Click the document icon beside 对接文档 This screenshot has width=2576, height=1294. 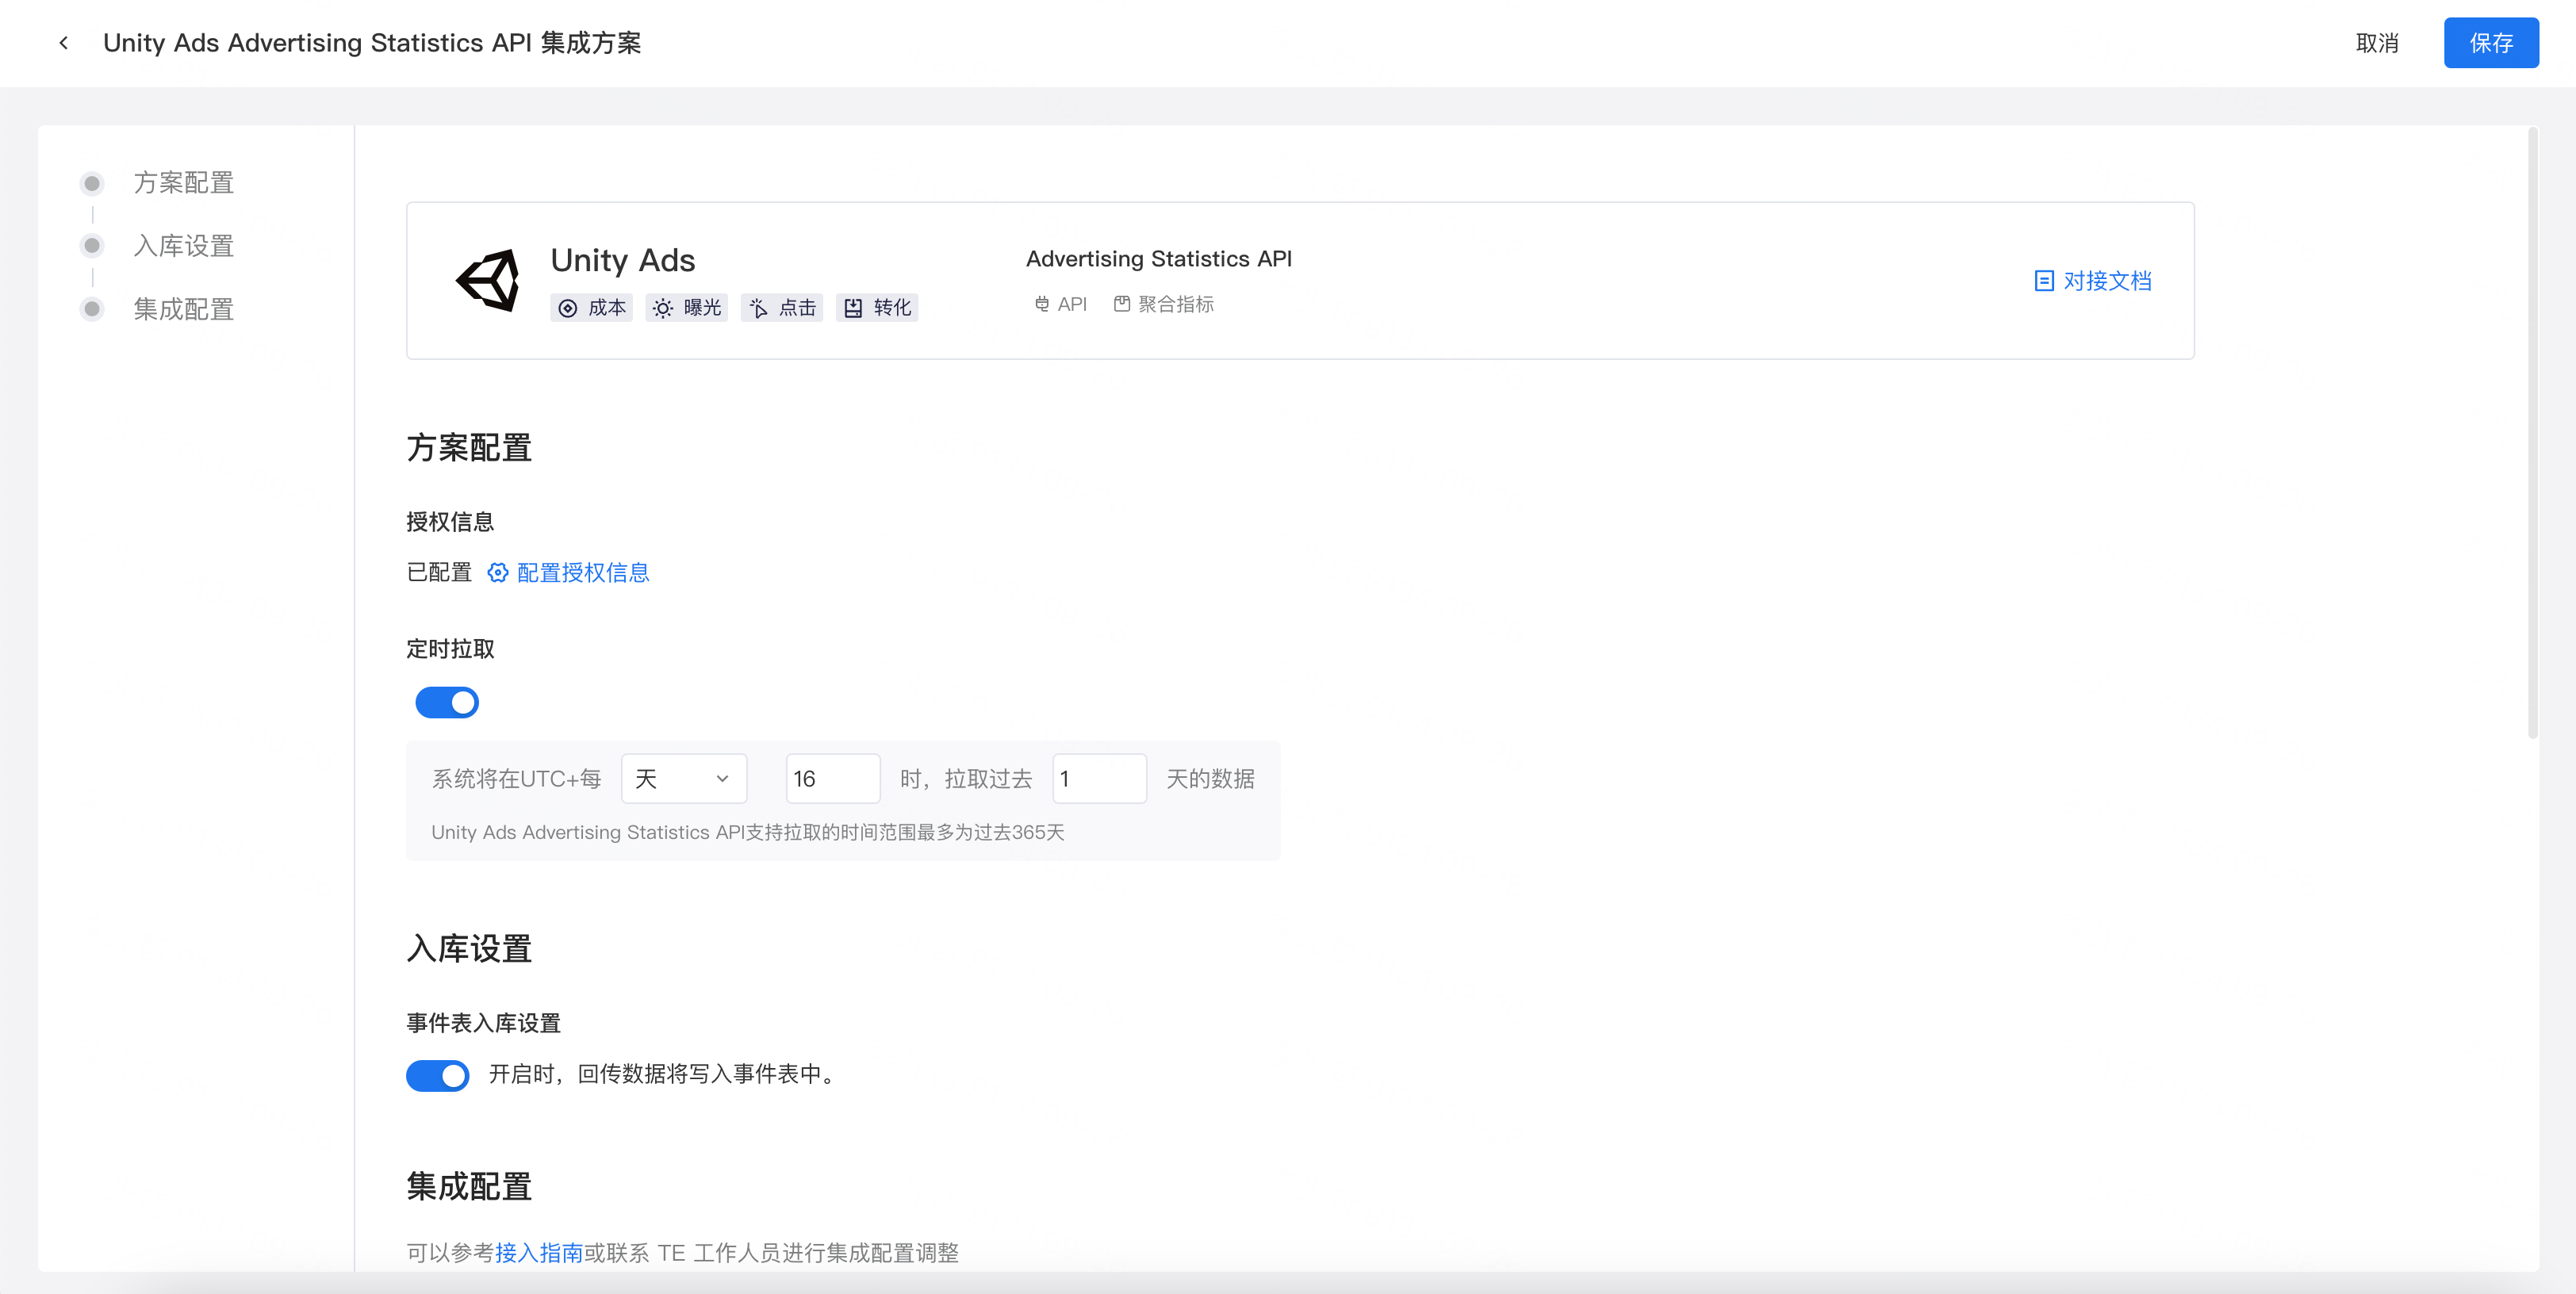[2043, 281]
